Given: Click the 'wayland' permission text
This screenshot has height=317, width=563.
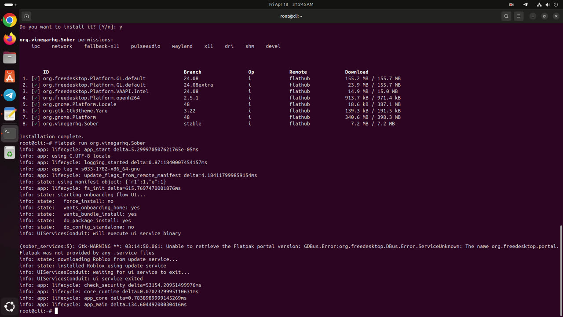Looking at the screenshot, I should [182, 46].
